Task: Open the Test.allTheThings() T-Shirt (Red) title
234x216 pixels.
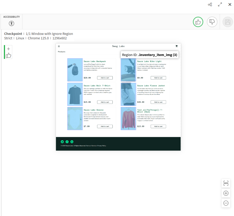Action: coord(150,111)
